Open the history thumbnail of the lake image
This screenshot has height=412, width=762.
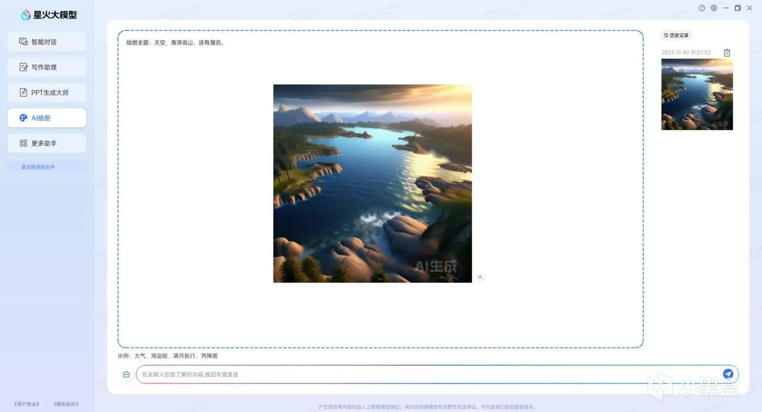point(697,94)
